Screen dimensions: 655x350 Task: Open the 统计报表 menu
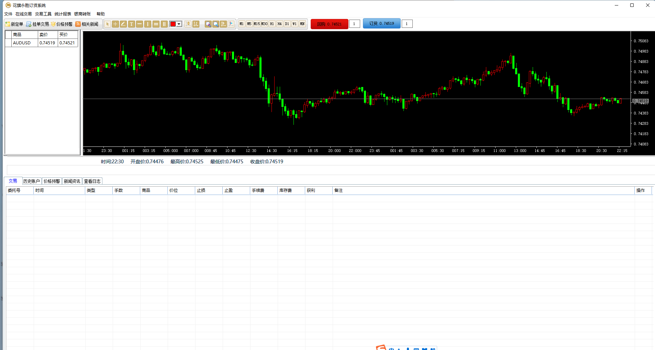(63, 14)
